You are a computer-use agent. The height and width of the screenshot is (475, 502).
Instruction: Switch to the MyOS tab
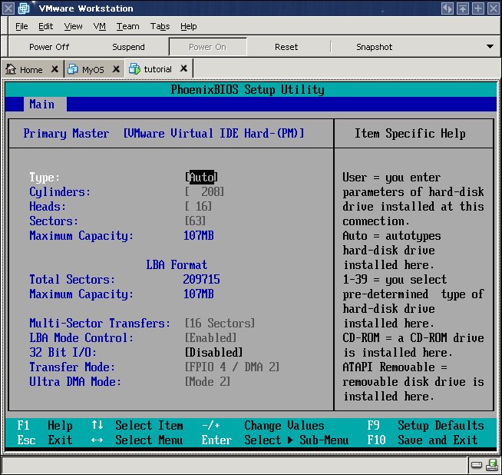pyautogui.click(x=93, y=69)
